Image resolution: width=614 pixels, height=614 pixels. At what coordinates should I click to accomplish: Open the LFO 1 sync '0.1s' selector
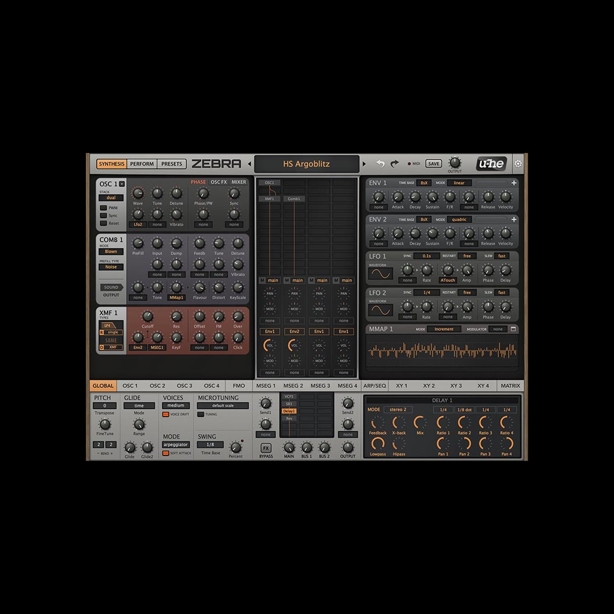click(x=427, y=256)
